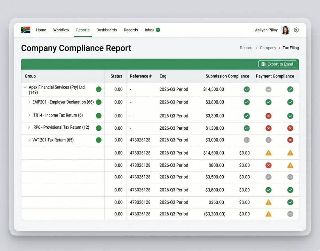The width and height of the screenshot is (320, 251).
Task: Sort by the Submission Compliance column header
Action: click(x=227, y=76)
